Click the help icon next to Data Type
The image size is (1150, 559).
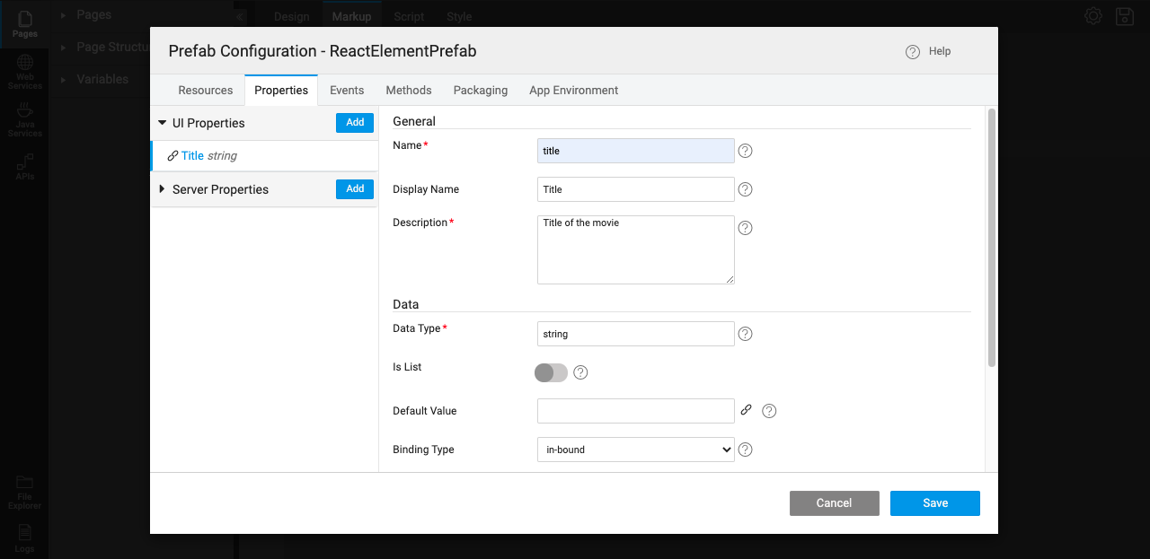pyautogui.click(x=745, y=334)
